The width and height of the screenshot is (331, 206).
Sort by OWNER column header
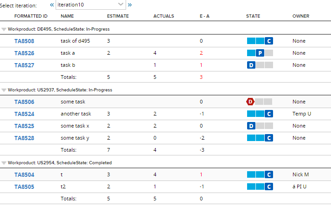tap(301, 16)
